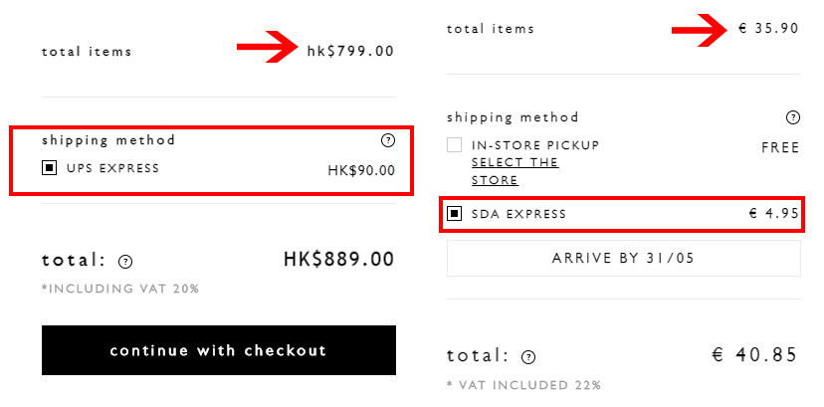Click help icon beside right shipping method
824x407 pixels.
(792, 117)
